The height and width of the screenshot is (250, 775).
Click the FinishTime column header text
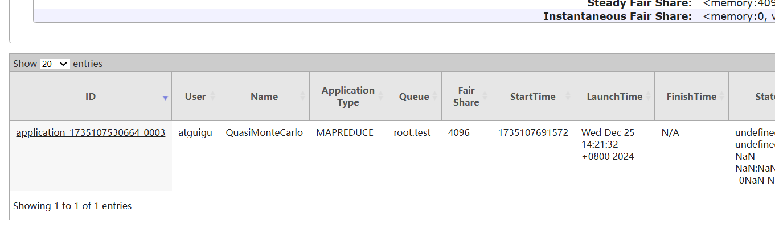tap(691, 97)
